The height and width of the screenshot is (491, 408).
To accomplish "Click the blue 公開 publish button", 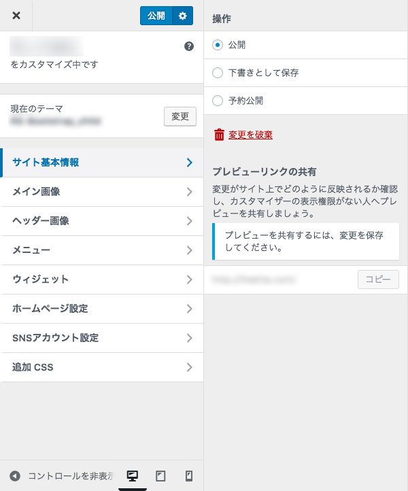I will 156,16.
